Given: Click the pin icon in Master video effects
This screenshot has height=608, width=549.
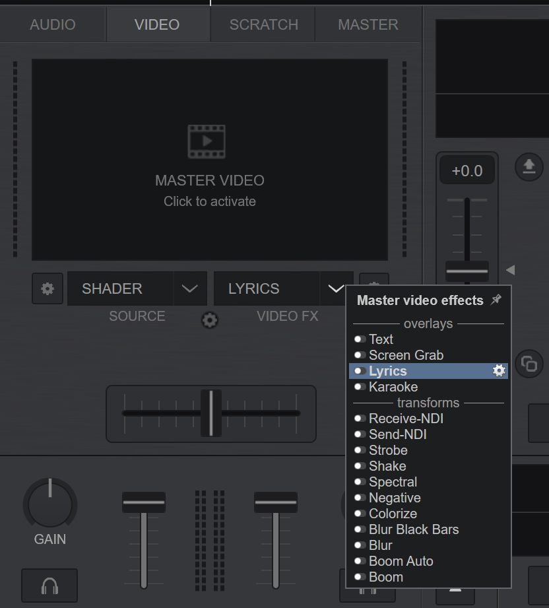Looking at the screenshot, I should pyautogui.click(x=496, y=300).
